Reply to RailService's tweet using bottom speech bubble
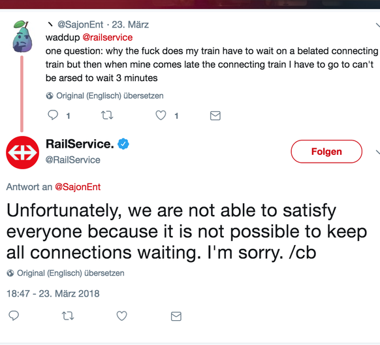 point(14,316)
